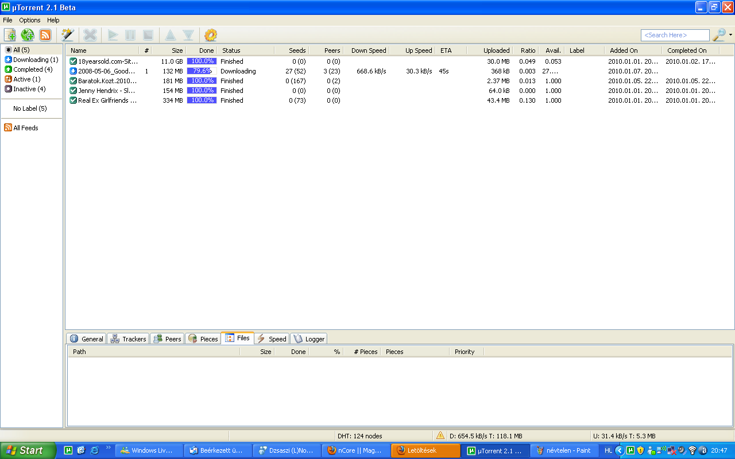Click the Add Torrent toolbar icon

[x=10, y=35]
